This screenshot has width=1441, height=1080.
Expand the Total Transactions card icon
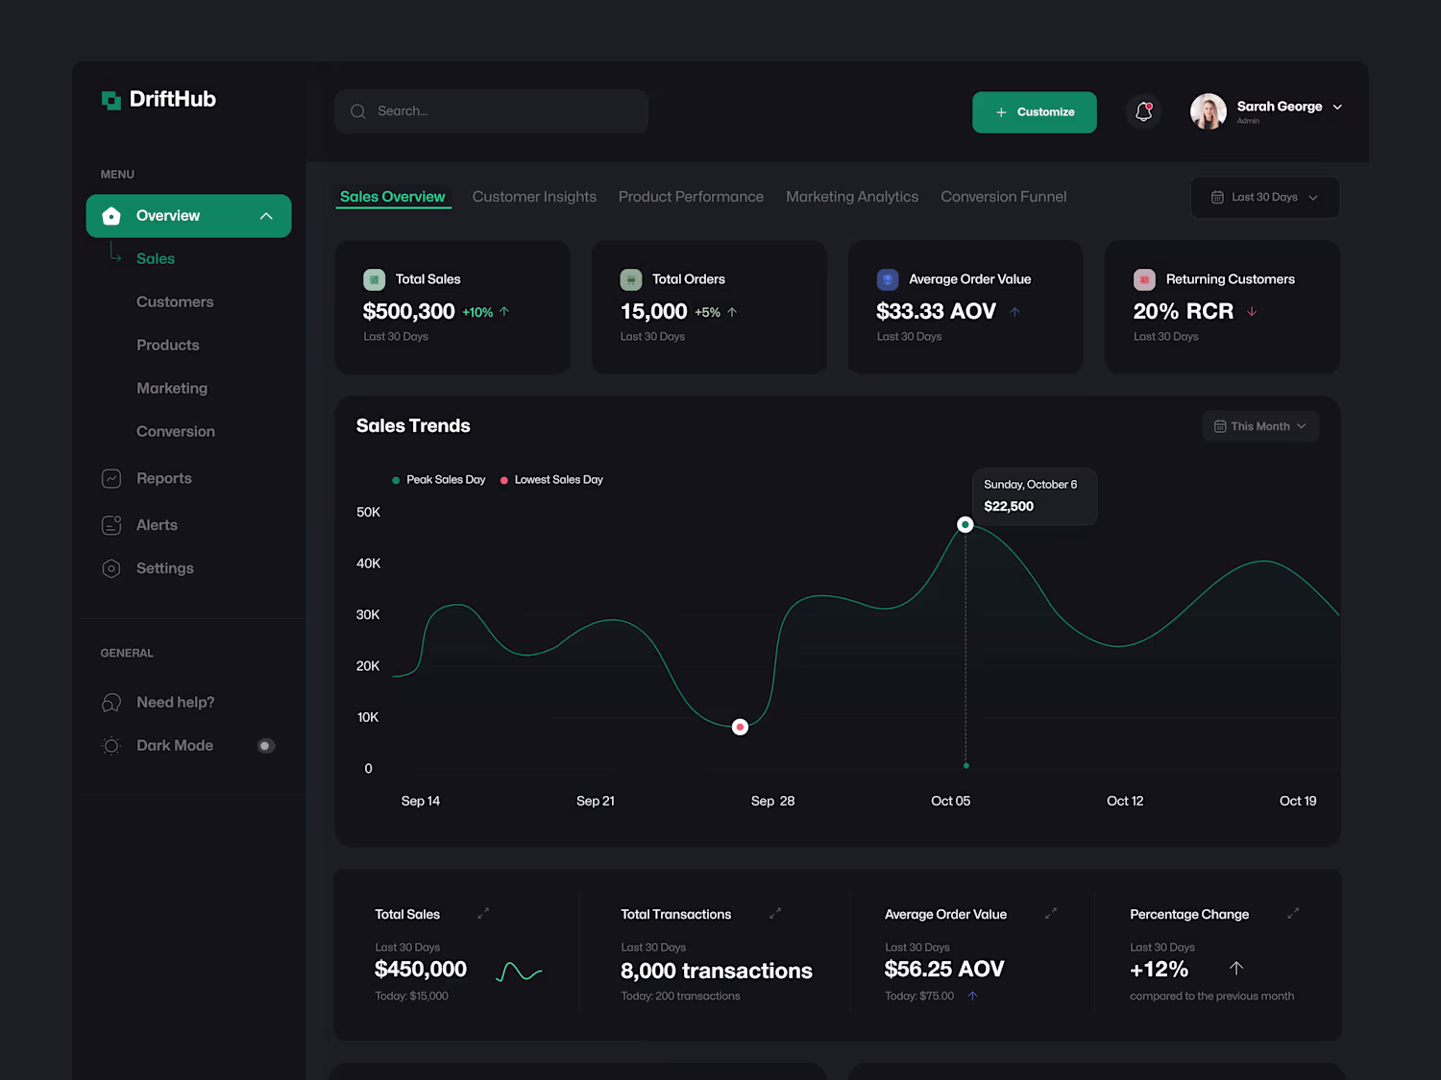[x=775, y=914]
